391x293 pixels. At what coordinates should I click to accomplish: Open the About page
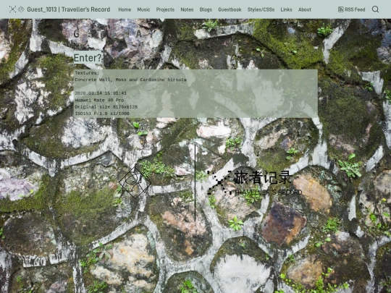coord(305,9)
